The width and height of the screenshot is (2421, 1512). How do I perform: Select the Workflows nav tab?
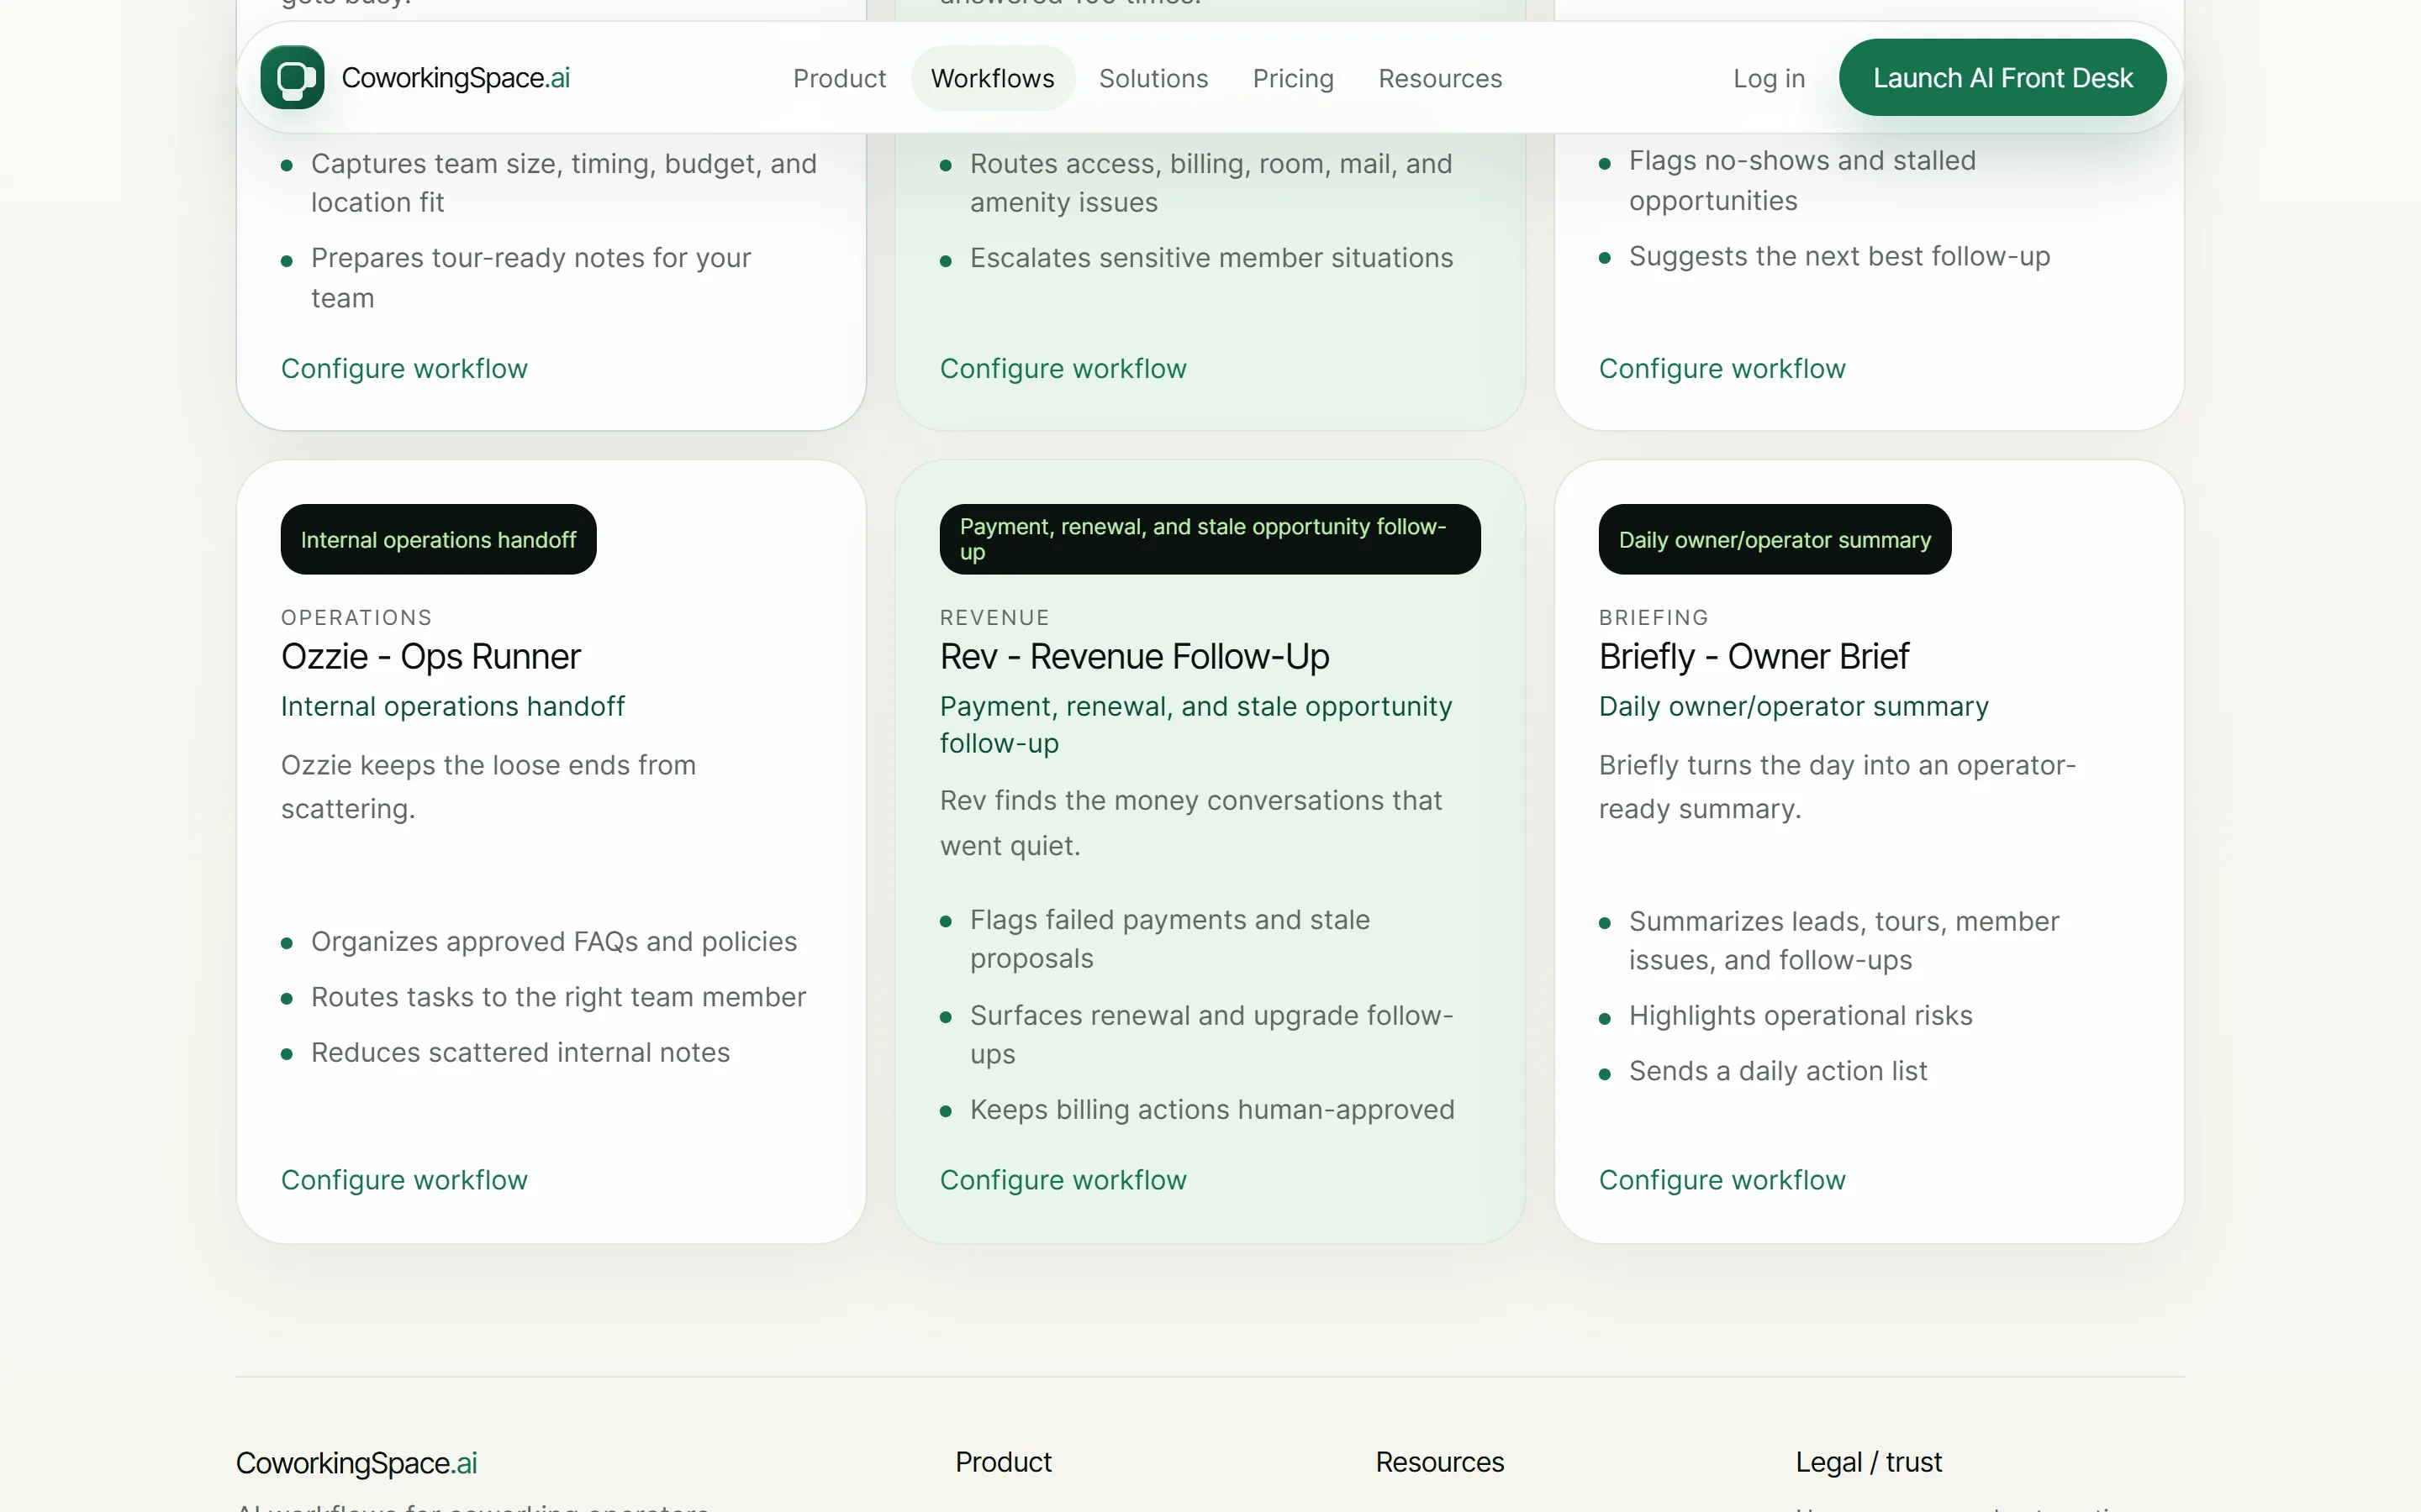pos(993,78)
